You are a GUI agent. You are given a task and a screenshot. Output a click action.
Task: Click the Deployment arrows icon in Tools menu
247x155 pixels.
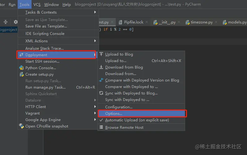(21, 55)
